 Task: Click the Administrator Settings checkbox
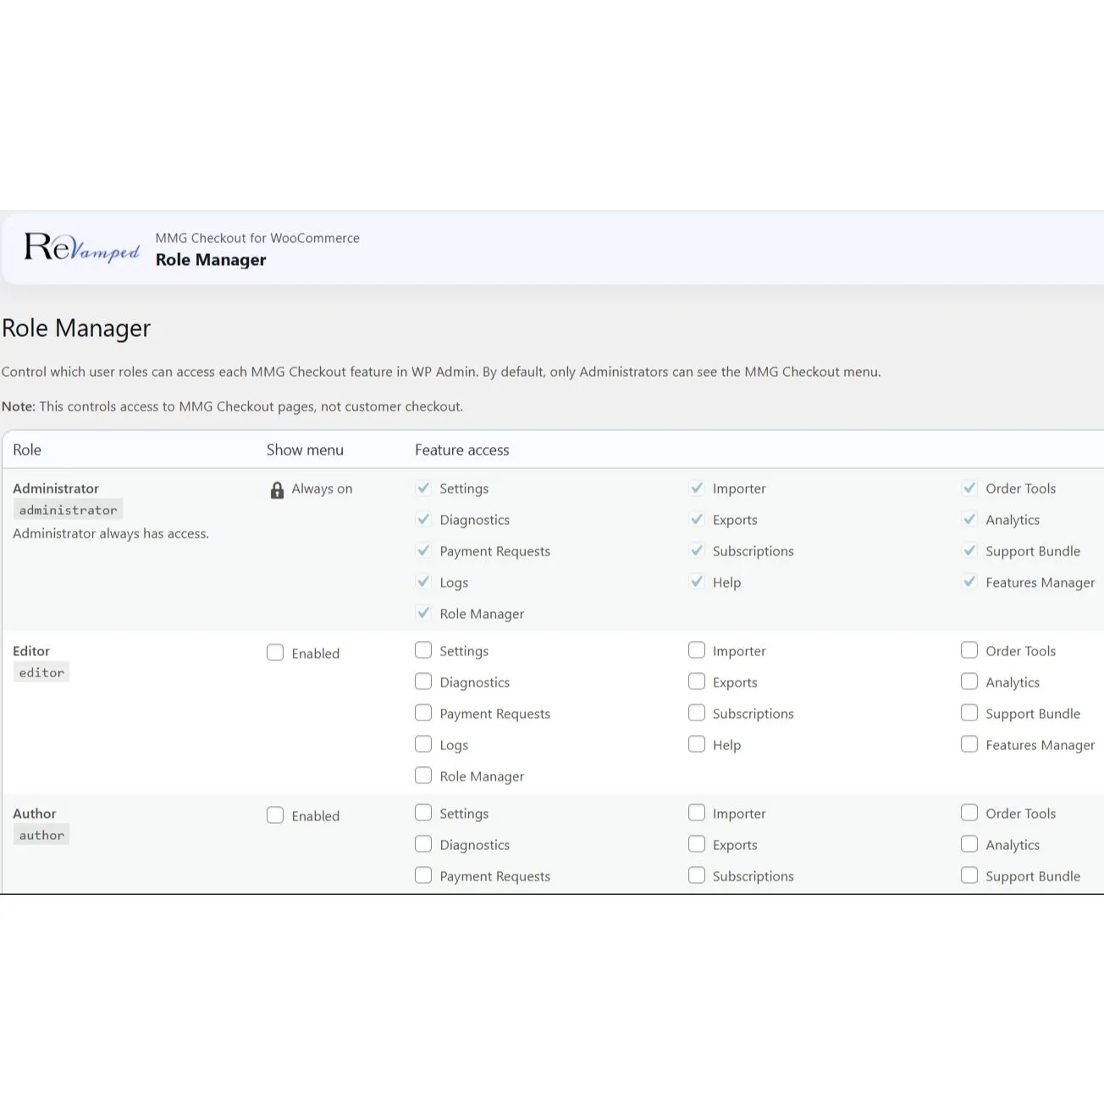pos(423,488)
